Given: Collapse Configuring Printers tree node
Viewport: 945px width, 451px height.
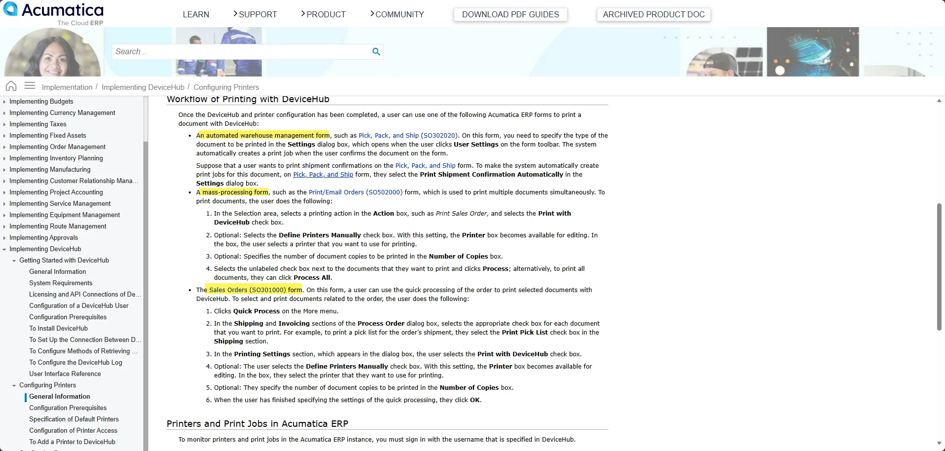Looking at the screenshot, I should click(x=14, y=385).
